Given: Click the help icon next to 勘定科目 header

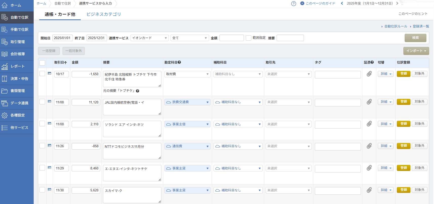Looking at the screenshot, I should click(179, 62).
